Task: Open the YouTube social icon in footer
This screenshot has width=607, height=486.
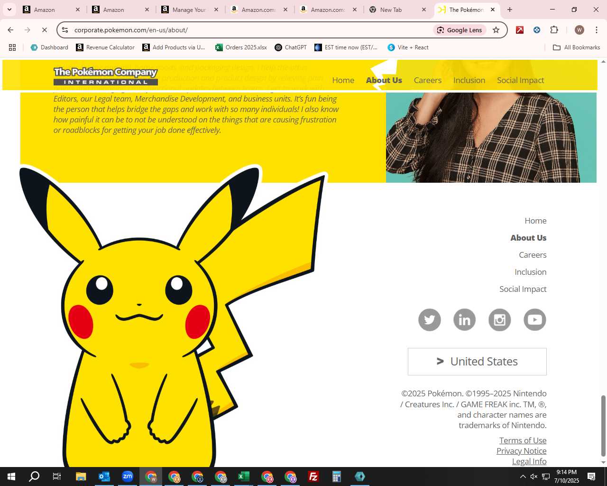Action: [535, 320]
